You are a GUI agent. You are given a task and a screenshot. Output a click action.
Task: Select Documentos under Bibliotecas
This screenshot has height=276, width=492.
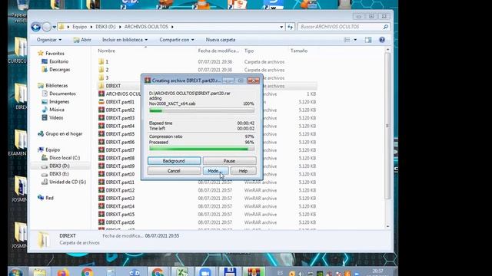tap(62, 94)
